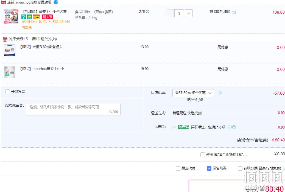Click the gift price 19.90
The height and width of the screenshot is (192, 285).
pyautogui.click(x=144, y=69)
